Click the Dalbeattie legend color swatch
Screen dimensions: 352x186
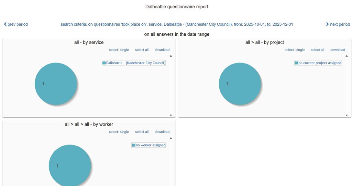coord(104,63)
